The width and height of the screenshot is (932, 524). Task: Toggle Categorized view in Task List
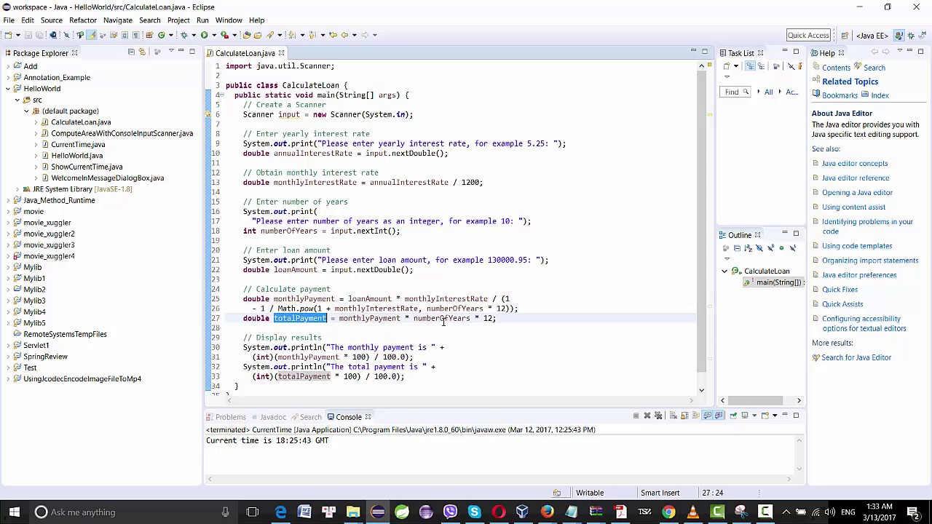[x=750, y=66]
